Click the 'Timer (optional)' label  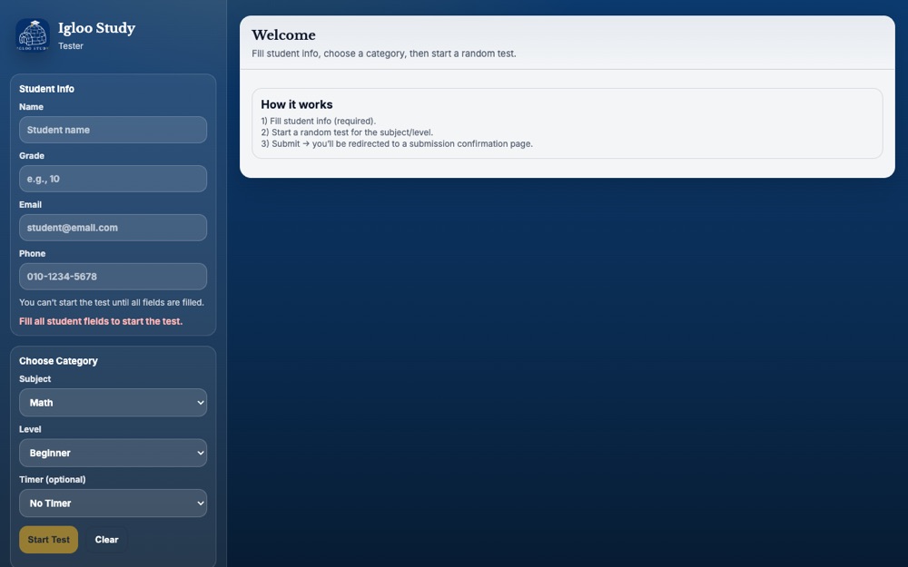tap(52, 480)
